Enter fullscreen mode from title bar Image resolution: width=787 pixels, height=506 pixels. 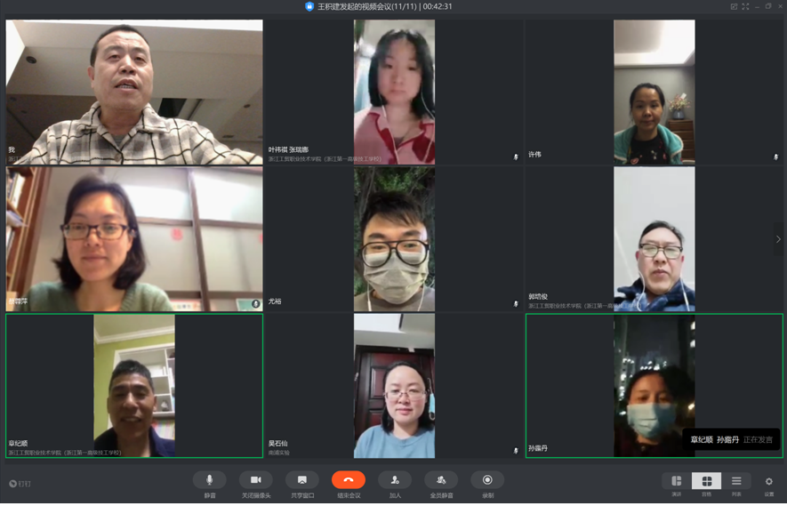[745, 6]
